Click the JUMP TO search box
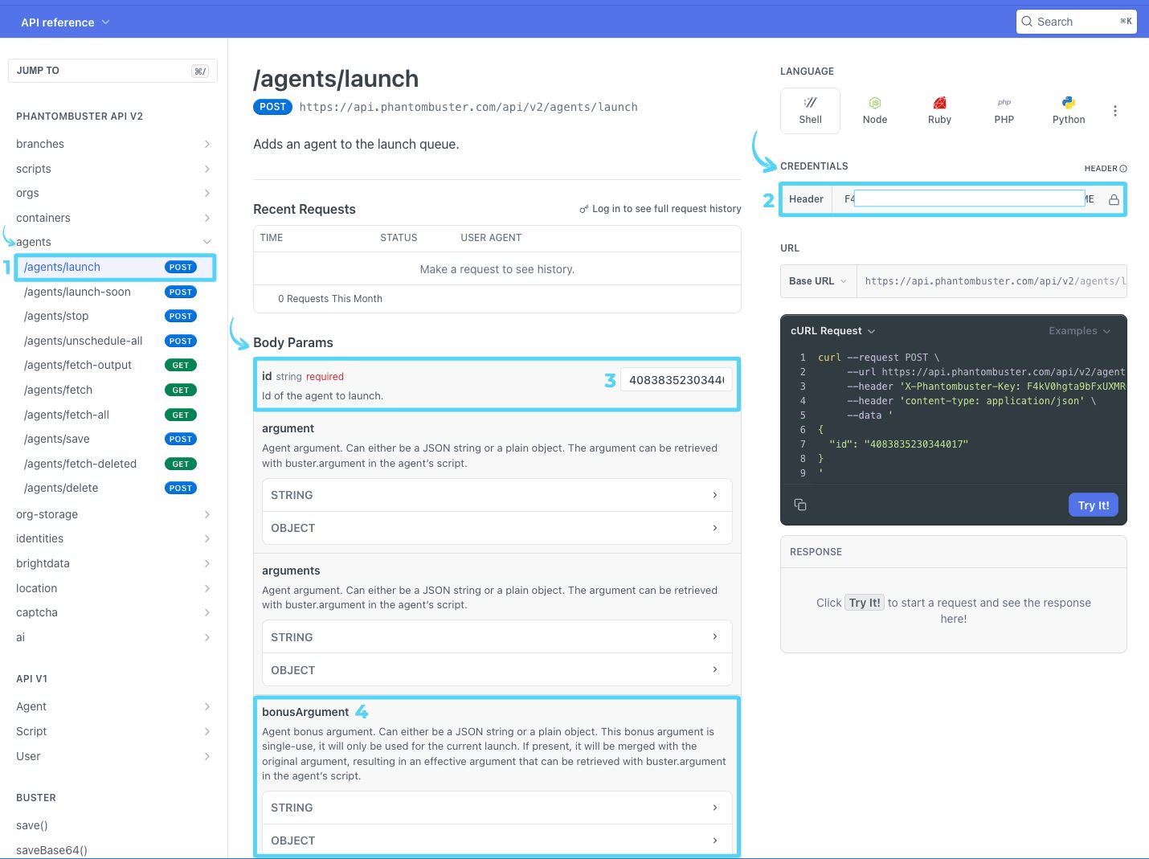The width and height of the screenshot is (1149, 859). point(112,71)
